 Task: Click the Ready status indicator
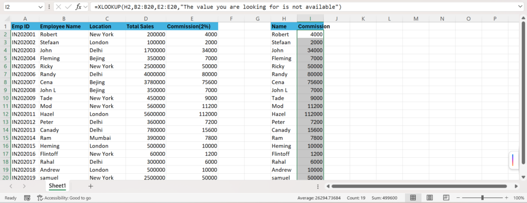[10, 198]
